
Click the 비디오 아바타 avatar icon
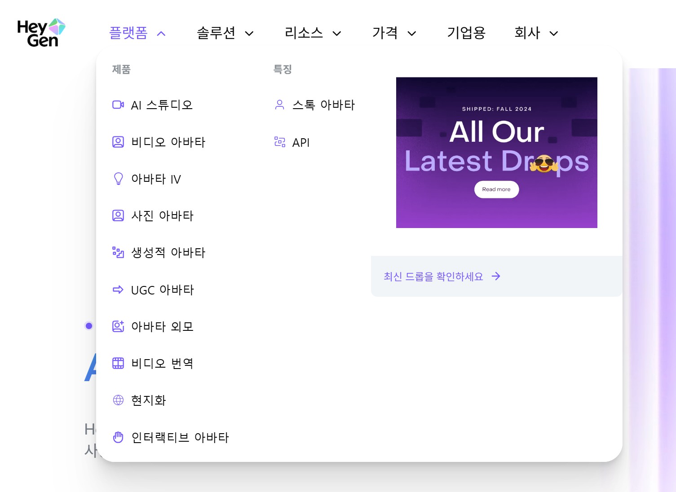(118, 142)
